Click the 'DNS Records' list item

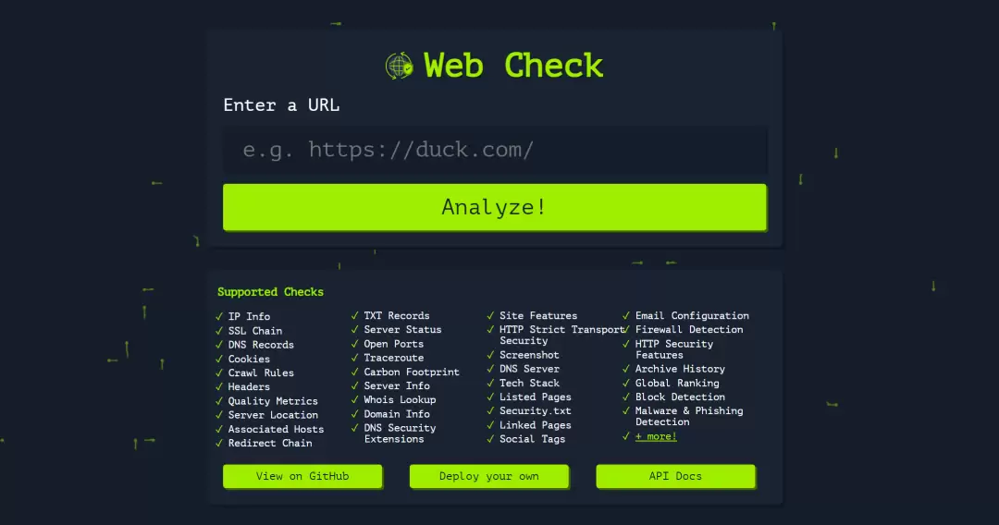[261, 345]
